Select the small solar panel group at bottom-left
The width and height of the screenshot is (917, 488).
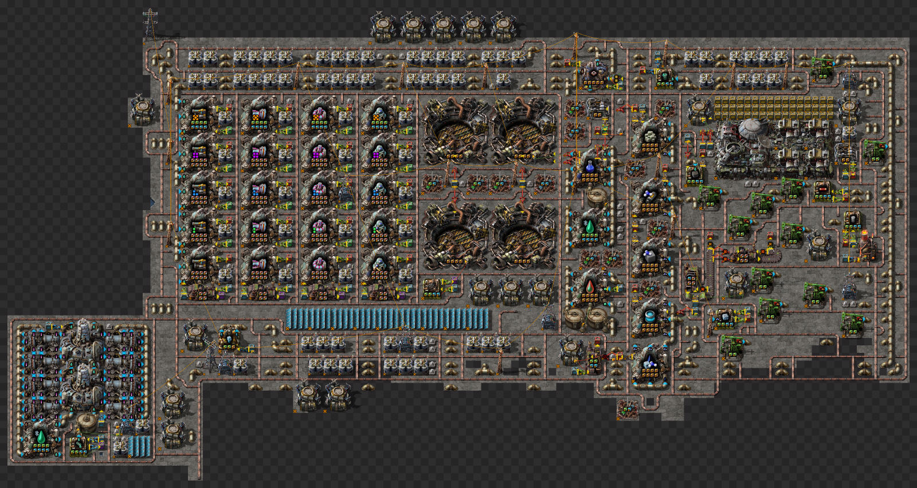click(x=140, y=446)
